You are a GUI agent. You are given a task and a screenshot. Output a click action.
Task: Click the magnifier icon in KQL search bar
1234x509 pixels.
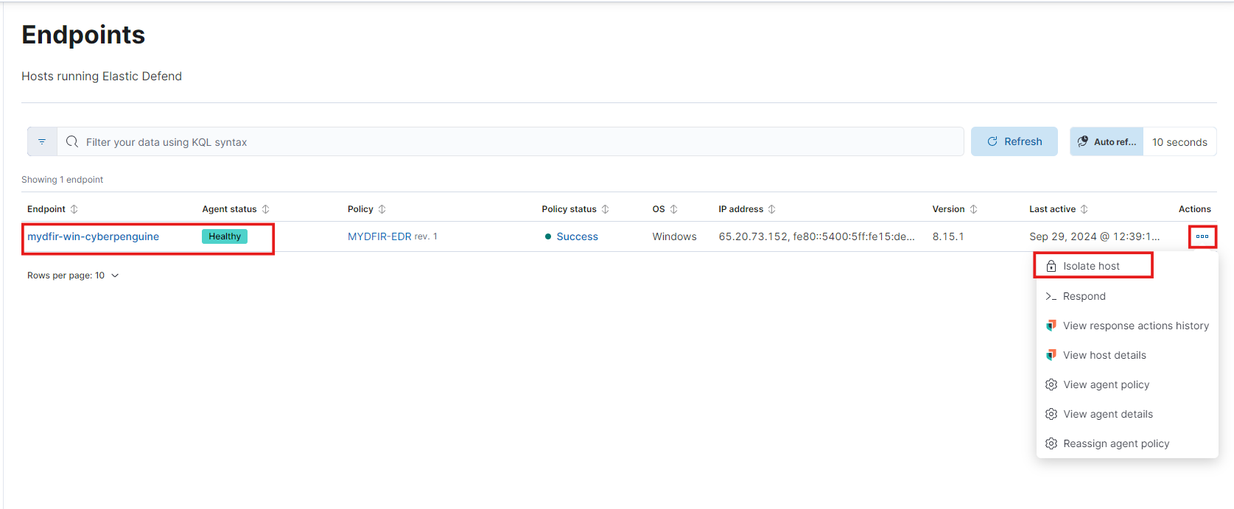[x=72, y=141]
